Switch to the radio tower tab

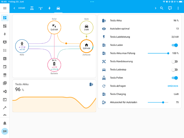point(41,8)
